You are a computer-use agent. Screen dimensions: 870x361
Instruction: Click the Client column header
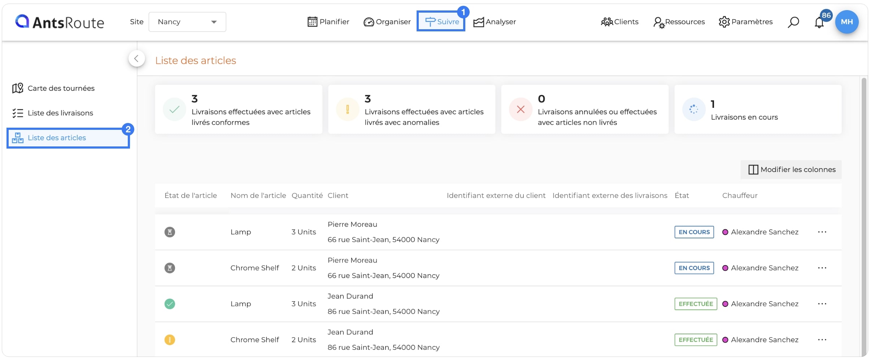point(338,195)
